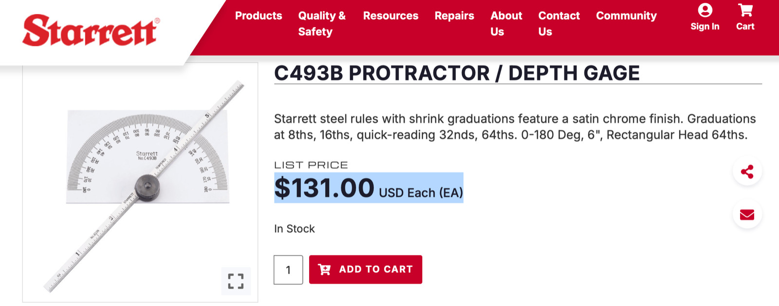This screenshot has width=779, height=306.
Task: Click inside the quantity input field
Action: [288, 270]
